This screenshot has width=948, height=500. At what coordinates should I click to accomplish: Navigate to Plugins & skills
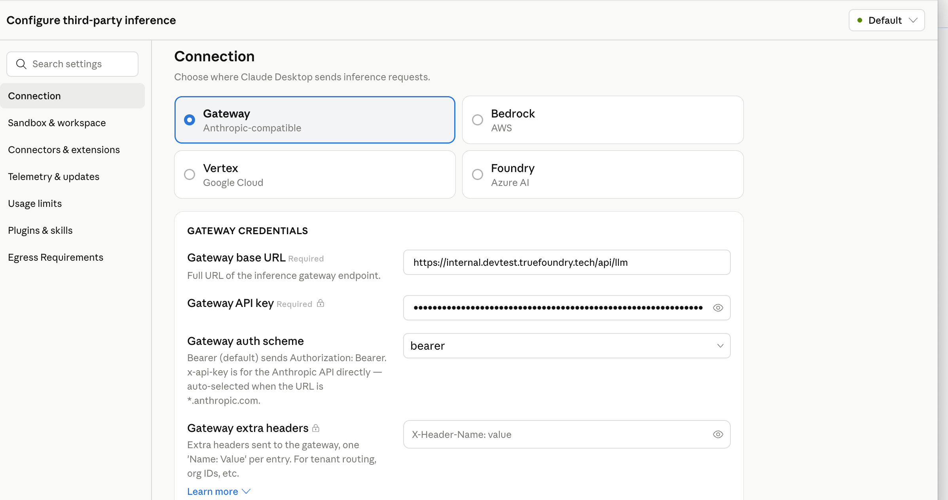[x=72, y=230]
